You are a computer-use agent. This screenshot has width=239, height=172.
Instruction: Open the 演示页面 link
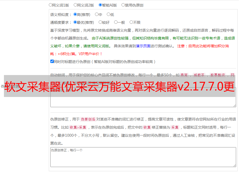coord(143,46)
